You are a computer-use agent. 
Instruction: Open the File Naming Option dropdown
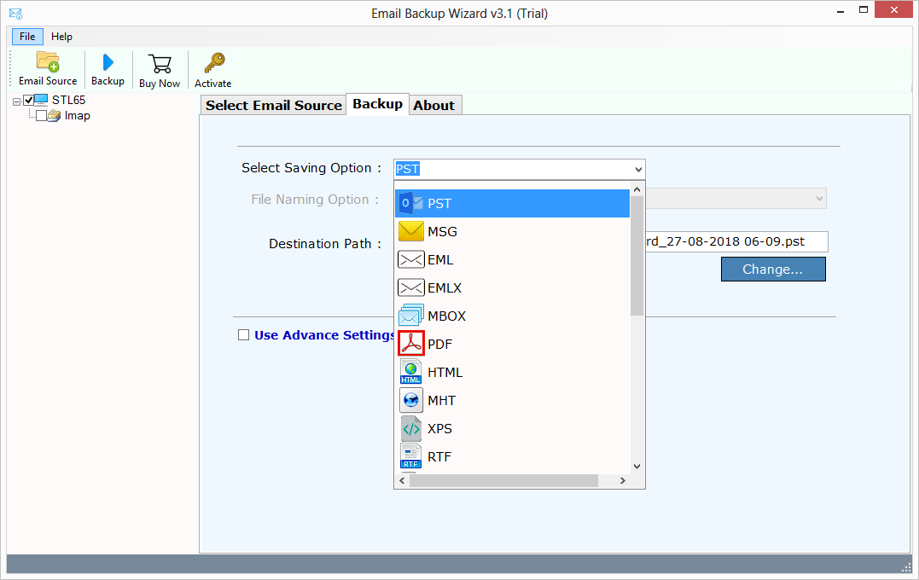819,199
